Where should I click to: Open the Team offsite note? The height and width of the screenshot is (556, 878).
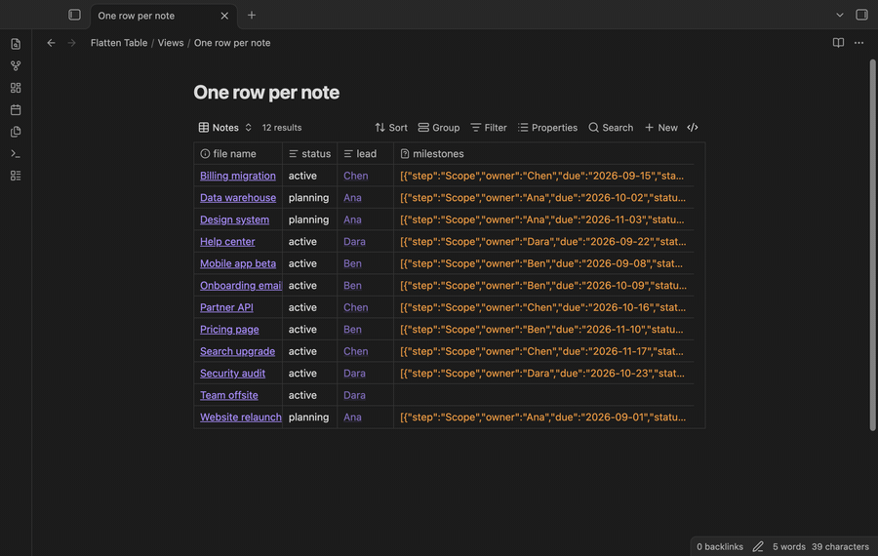point(229,395)
